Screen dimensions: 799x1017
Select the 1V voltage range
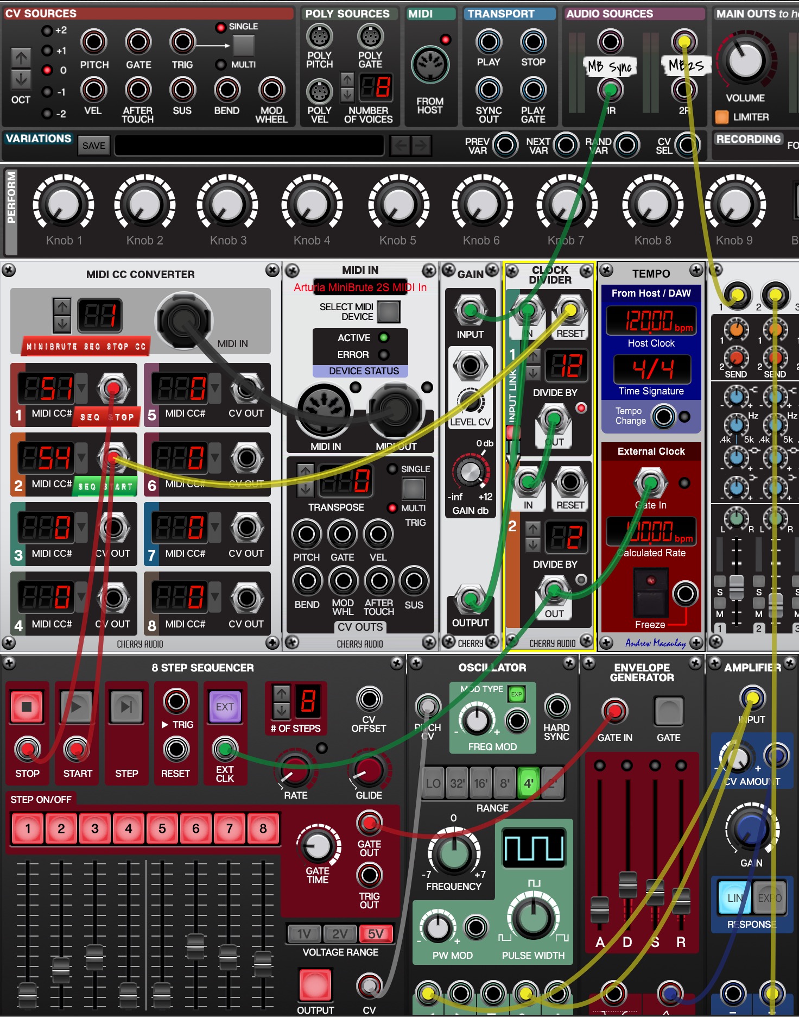point(304,934)
